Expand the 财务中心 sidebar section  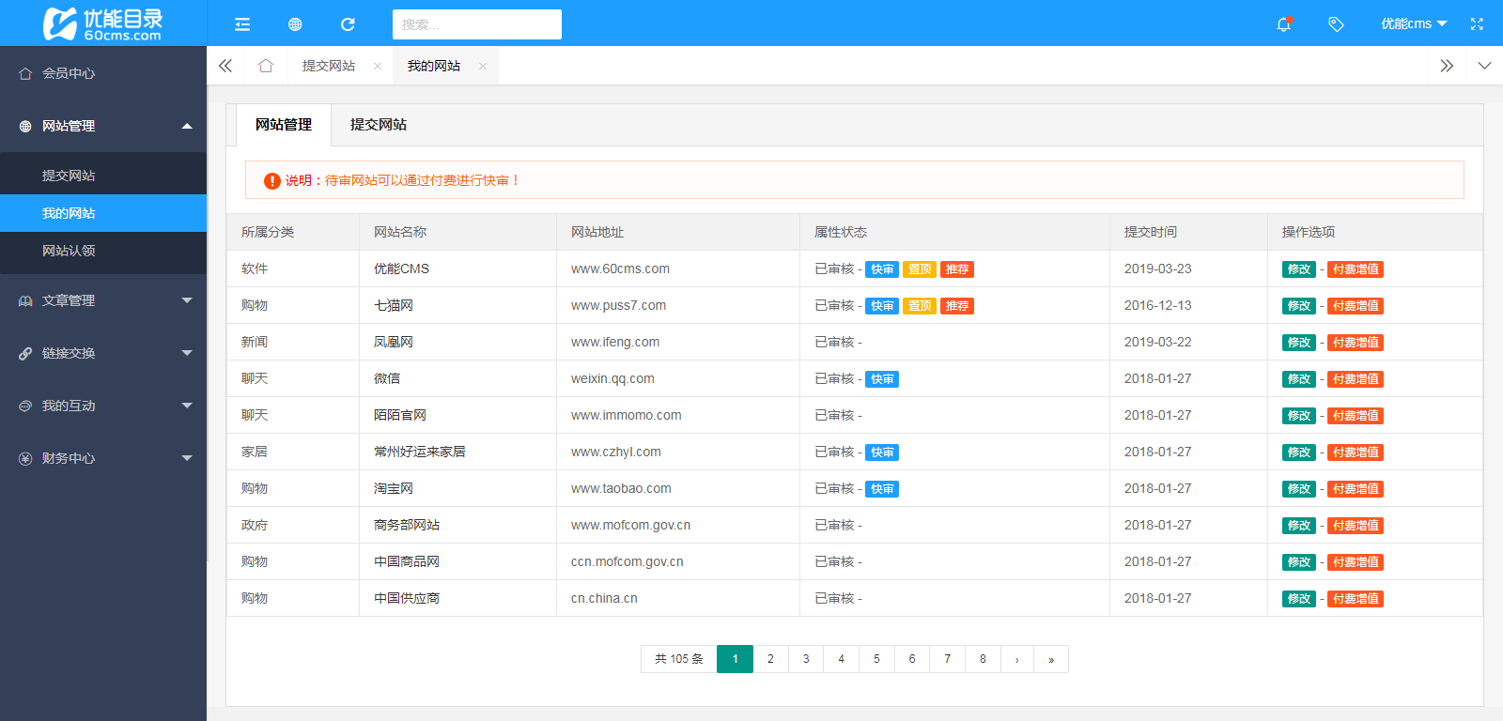[103, 458]
